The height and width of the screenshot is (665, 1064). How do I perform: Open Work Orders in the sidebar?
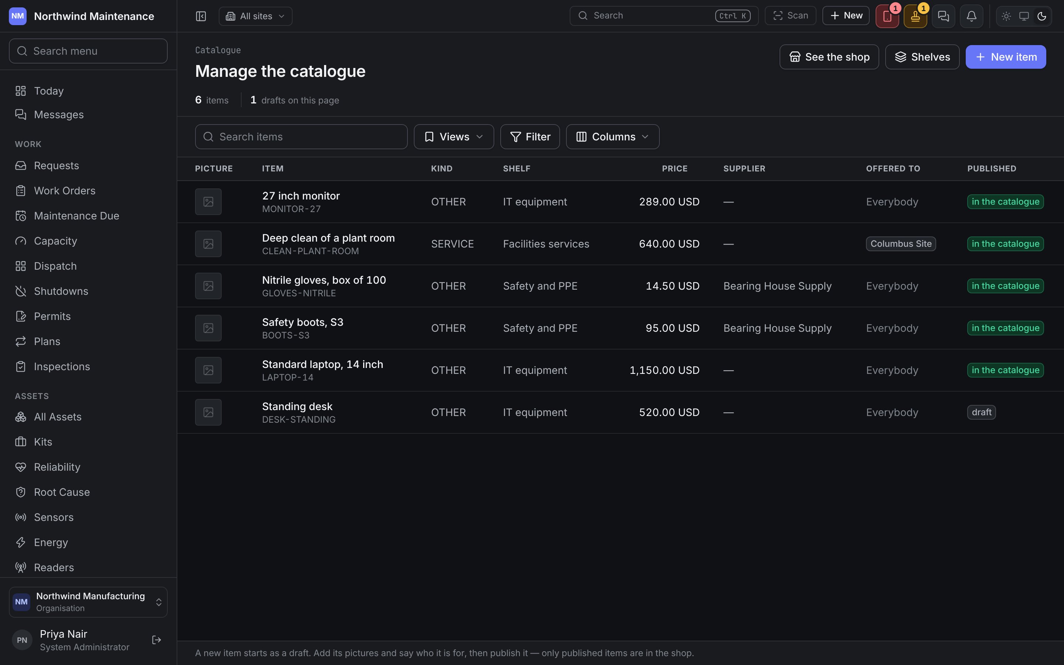click(88, 191)
